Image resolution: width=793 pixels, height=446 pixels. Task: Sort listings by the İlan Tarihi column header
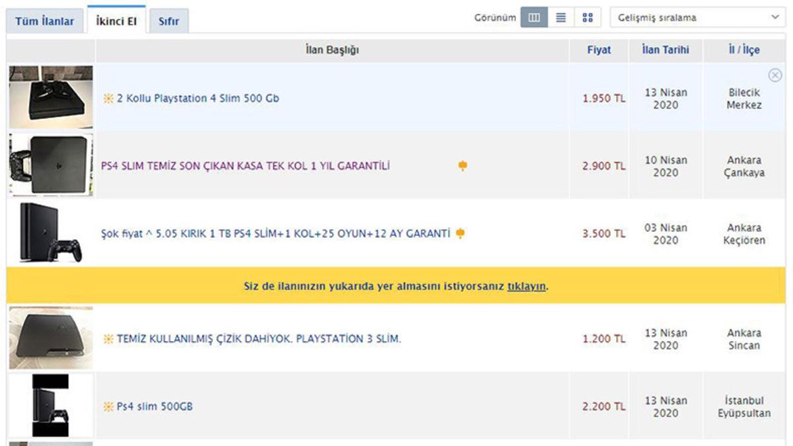[665, 50]
